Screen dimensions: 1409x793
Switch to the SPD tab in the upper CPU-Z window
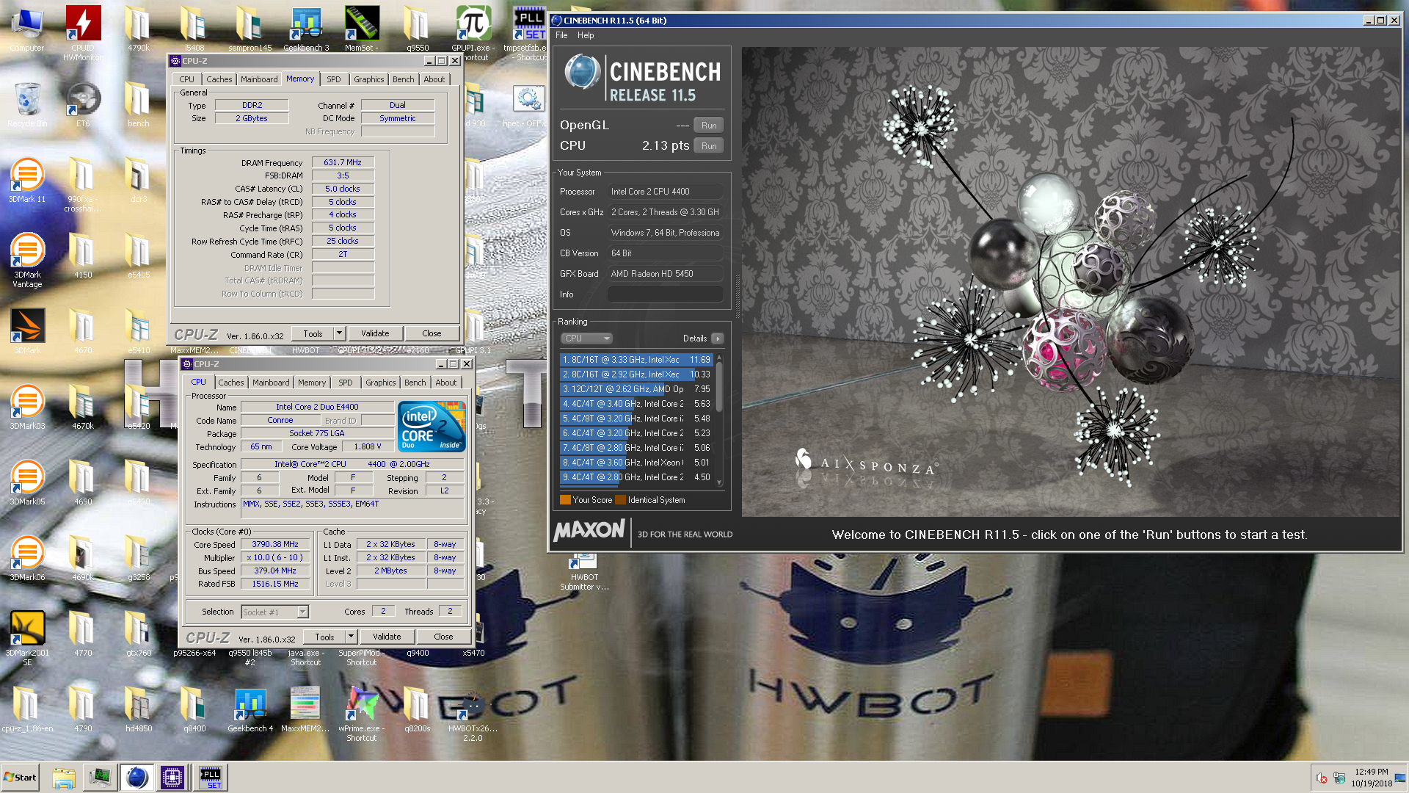(x=334, y=79)
